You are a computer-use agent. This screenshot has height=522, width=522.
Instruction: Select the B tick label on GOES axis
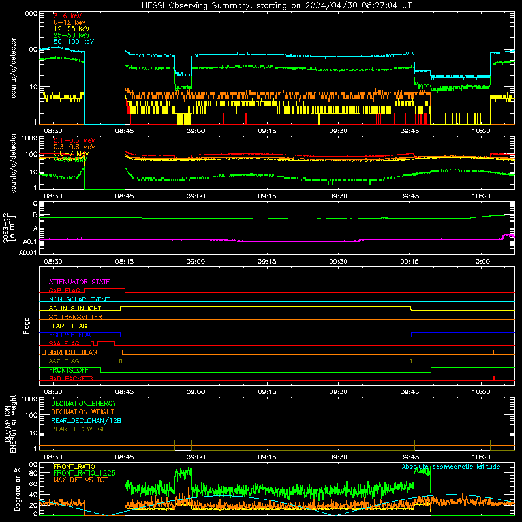[x=35, y=215]
